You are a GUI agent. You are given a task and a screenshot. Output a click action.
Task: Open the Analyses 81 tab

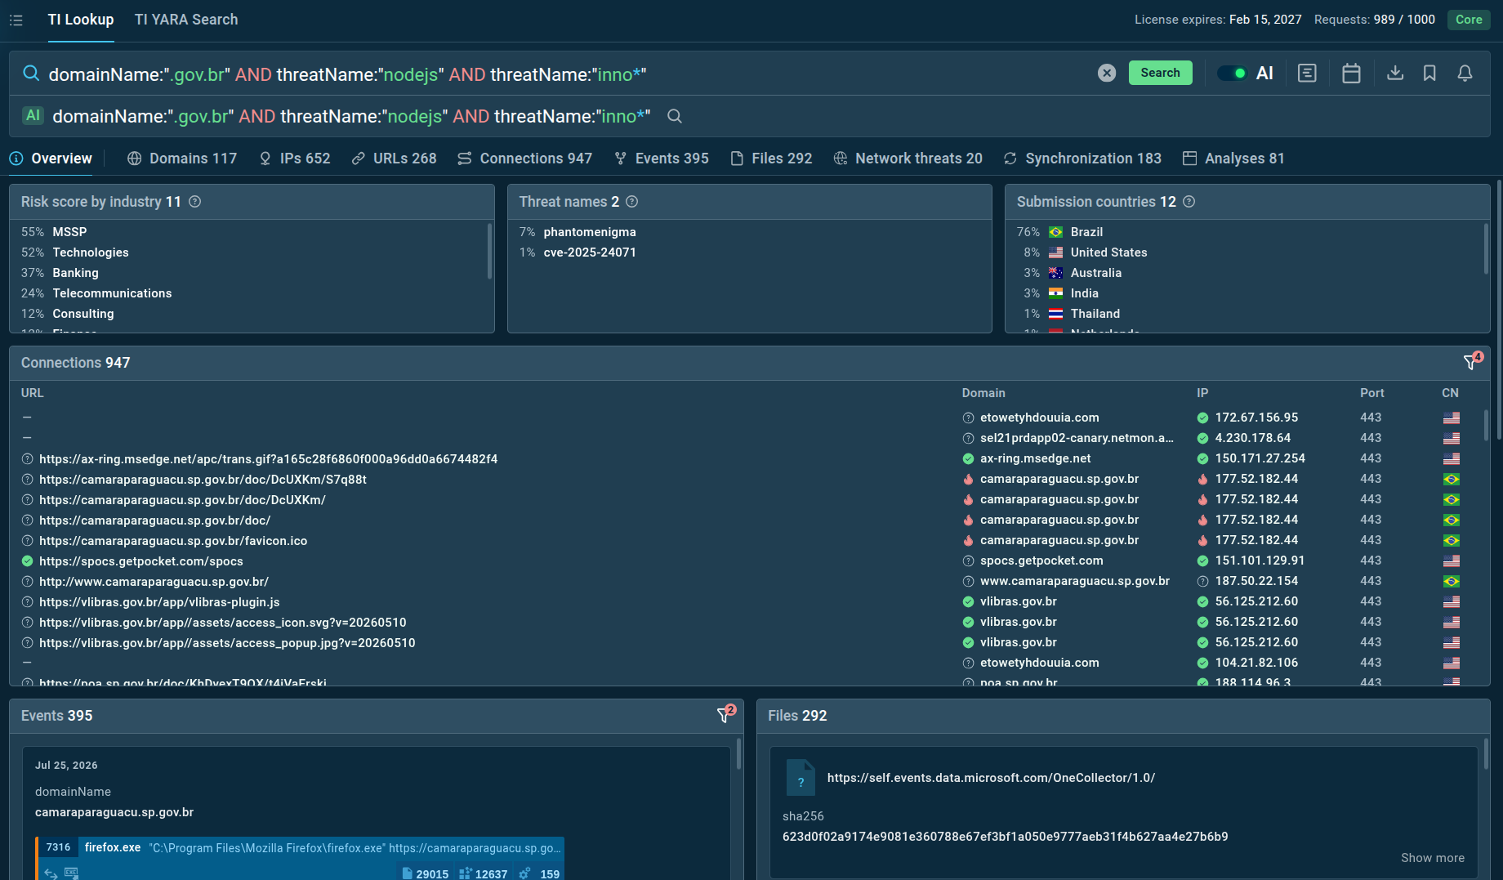[x=1234, y=159]
